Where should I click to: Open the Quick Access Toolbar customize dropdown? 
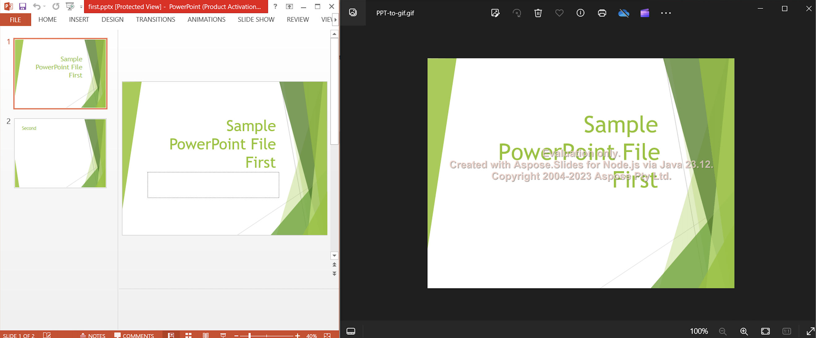81,6
